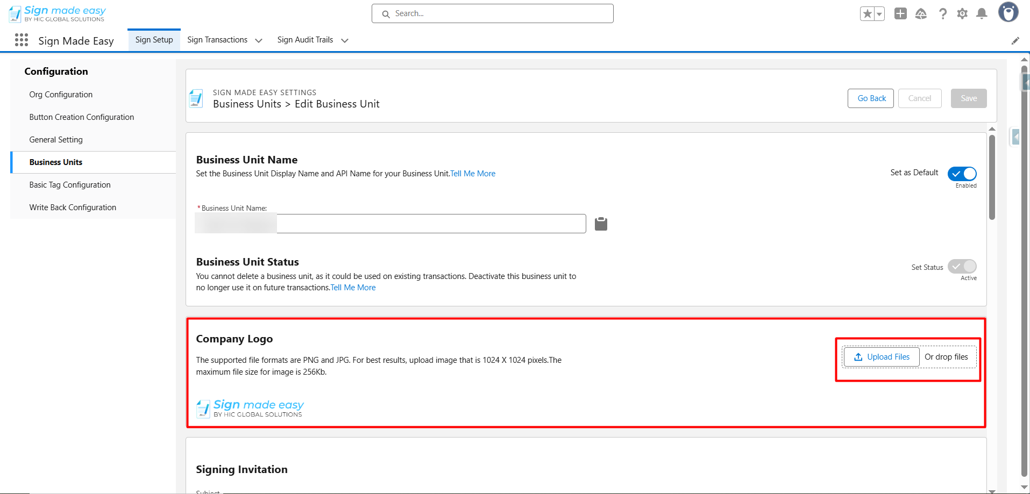Switch to the Sign Setup tab
This screenshot has height=494, width=1030.
tap(154, 40)
